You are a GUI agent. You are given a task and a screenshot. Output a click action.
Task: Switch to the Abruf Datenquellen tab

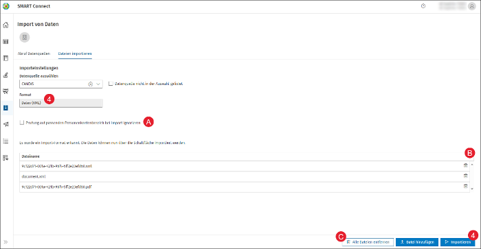34,54
